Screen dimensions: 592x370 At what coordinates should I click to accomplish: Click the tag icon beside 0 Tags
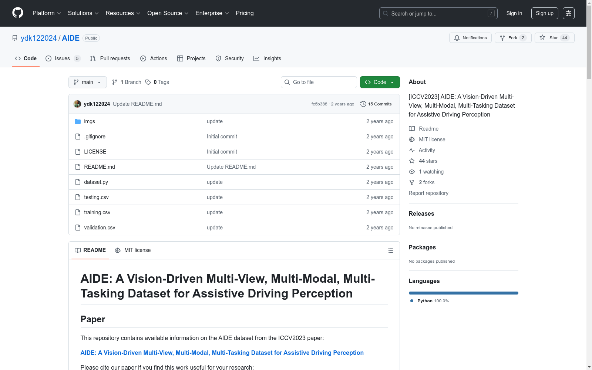coord(148,82)
